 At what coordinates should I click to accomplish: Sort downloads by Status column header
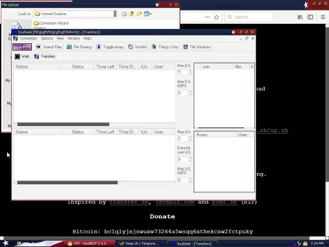point(78,67)
